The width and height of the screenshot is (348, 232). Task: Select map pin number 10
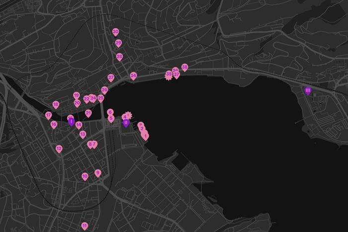(85, 176)
